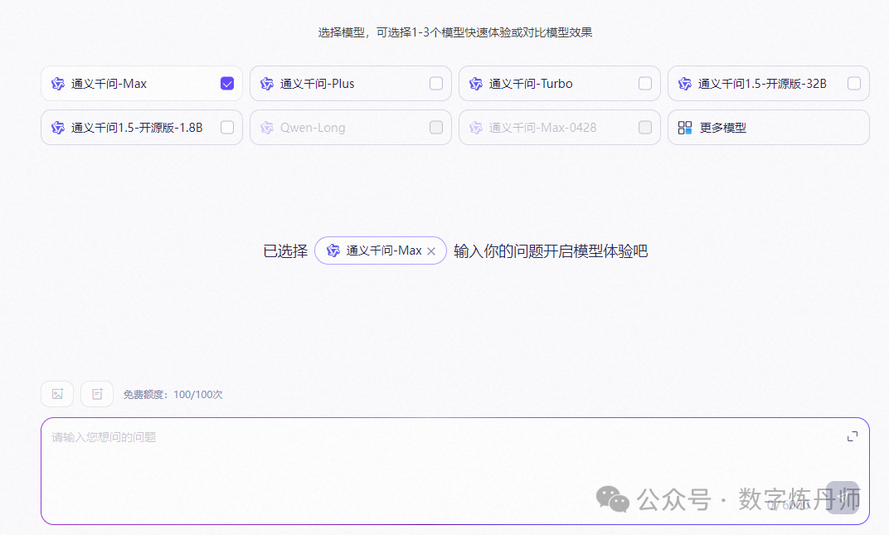
Task: Click the send message button
Action: pos(843,498)
